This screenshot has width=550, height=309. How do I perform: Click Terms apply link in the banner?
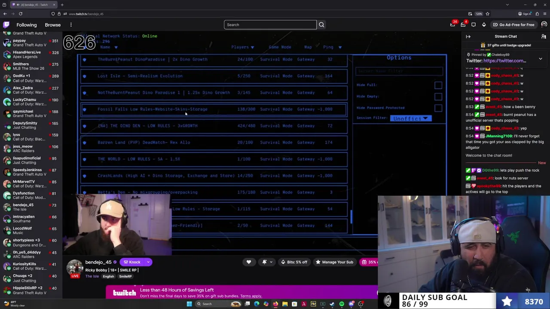[251, 296]
